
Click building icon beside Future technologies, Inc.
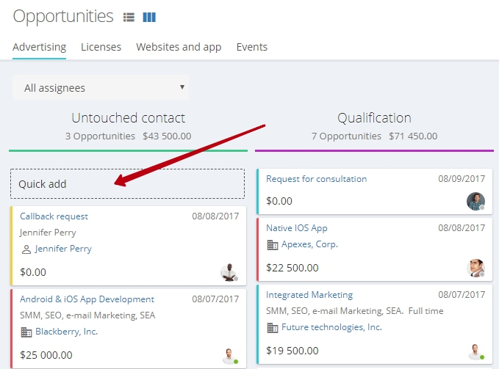point(273,328)
